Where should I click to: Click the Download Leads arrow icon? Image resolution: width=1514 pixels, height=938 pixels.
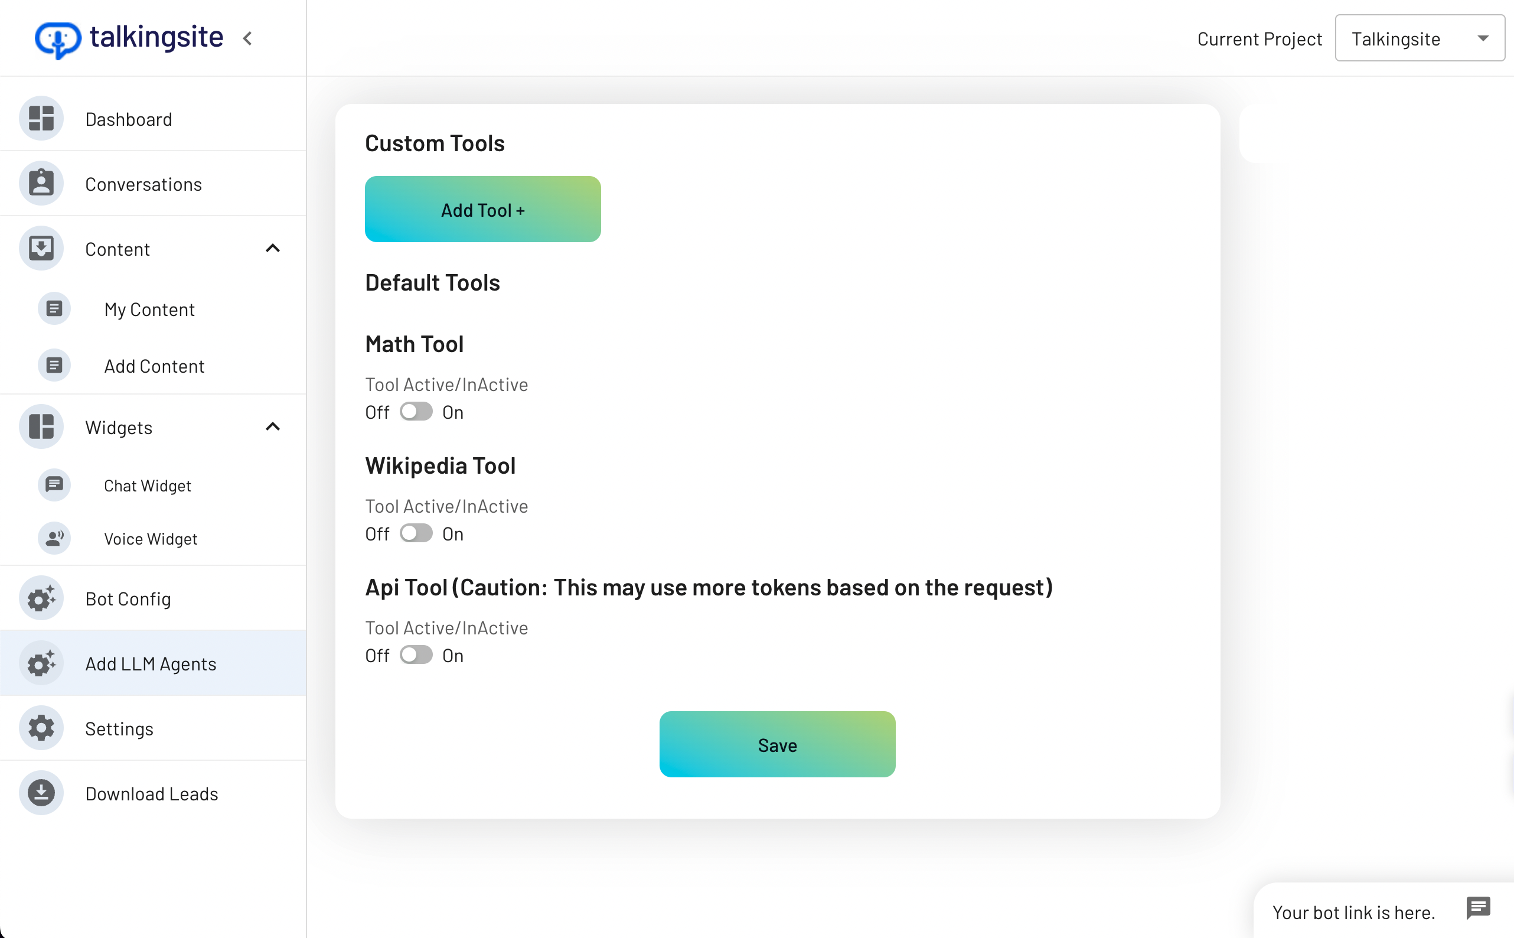point(41,793)
